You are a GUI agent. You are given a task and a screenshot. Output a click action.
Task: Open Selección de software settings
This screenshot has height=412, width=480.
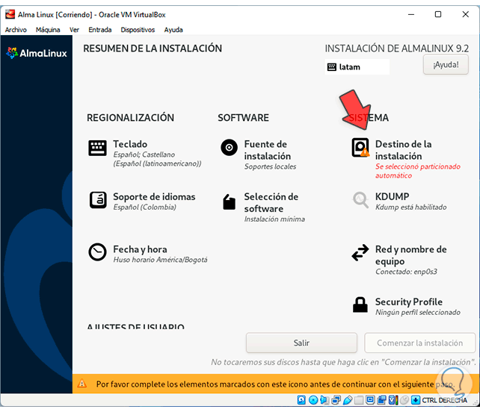click(264, 207)
